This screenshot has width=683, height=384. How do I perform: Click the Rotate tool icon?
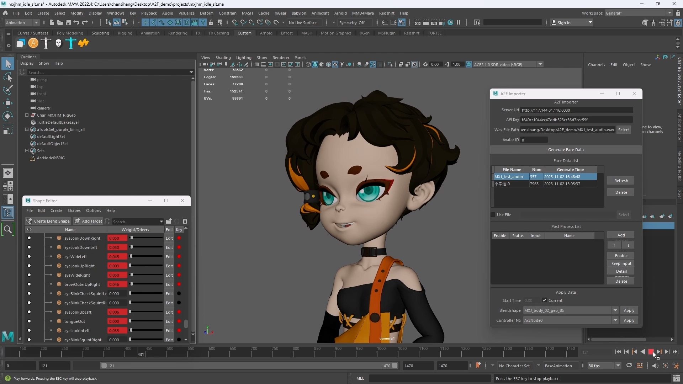click(x=8, y=116)
